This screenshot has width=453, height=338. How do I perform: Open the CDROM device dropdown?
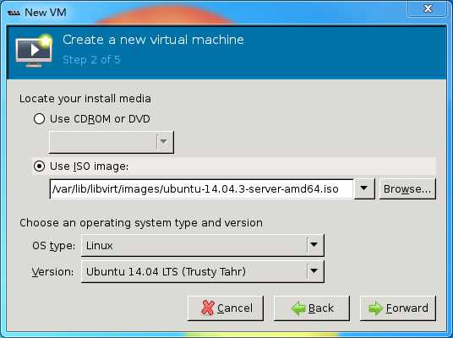coord(112,142)
